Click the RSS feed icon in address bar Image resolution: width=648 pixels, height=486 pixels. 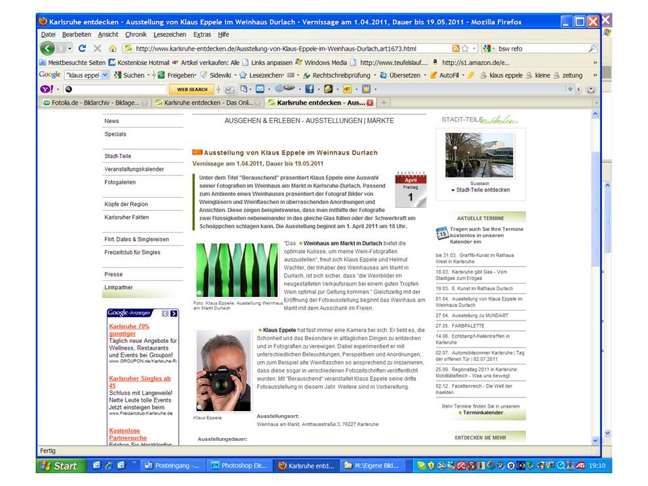[456, 49]
